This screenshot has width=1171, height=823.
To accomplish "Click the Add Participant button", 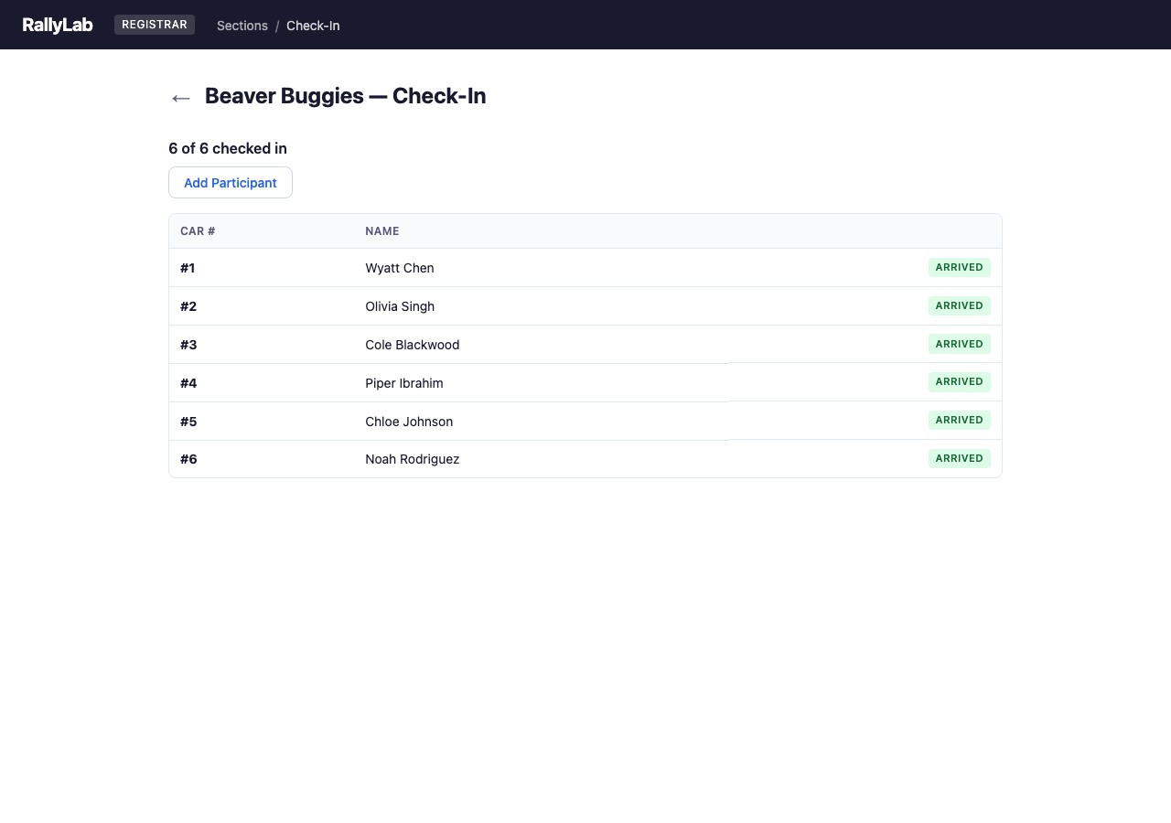I will click(x=230, y=182).
